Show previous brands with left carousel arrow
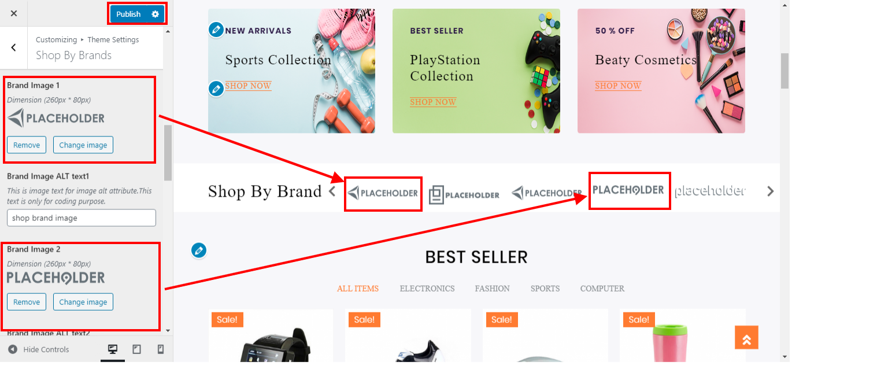The image size is (877, 391). click(332, 191)
